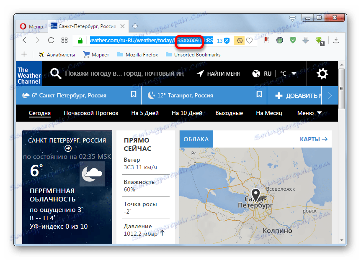Show more saved locations with right chevron
Image resolution: width=361 pixels, height=260 pixels.
click(330, 95)
